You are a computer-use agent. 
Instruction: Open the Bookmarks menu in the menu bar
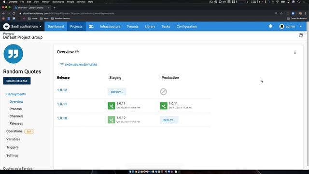(58, 2)
